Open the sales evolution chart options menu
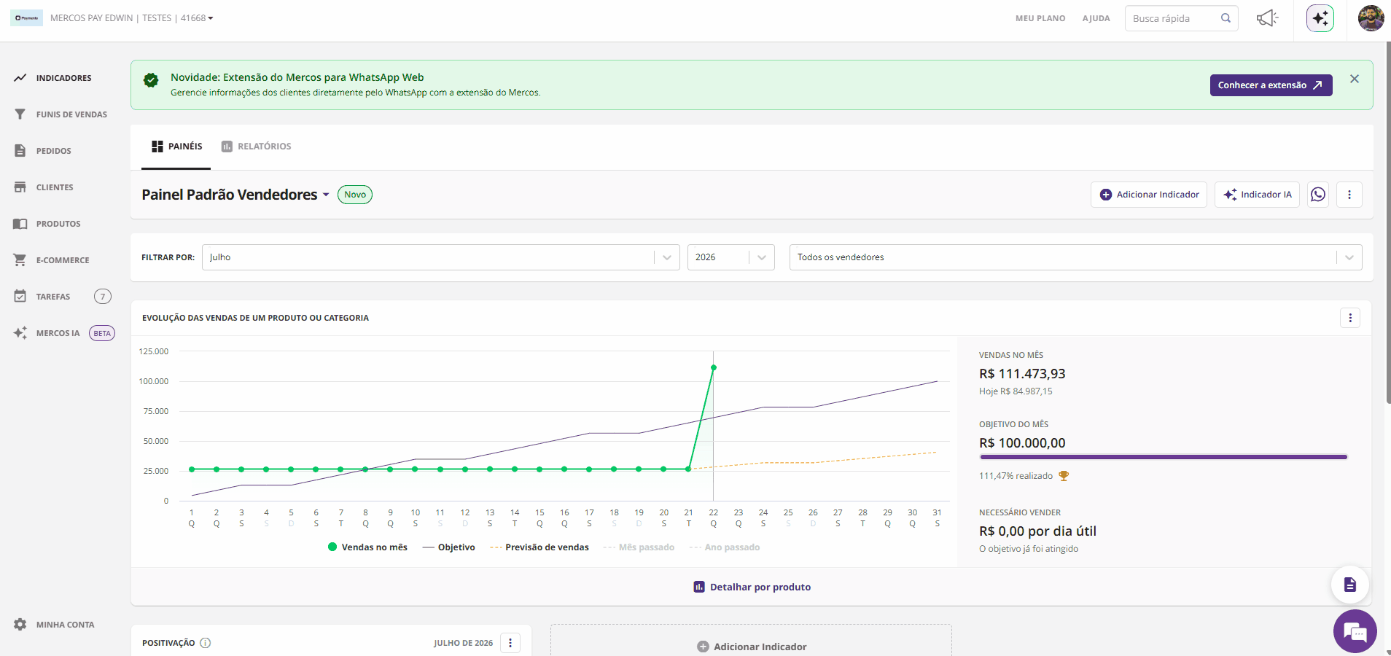 coord(1350,318)
